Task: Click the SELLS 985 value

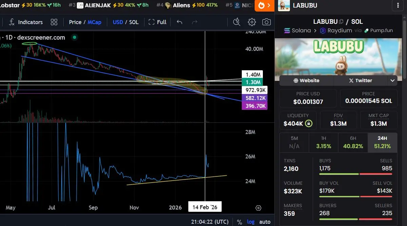Action: (387, 168)
